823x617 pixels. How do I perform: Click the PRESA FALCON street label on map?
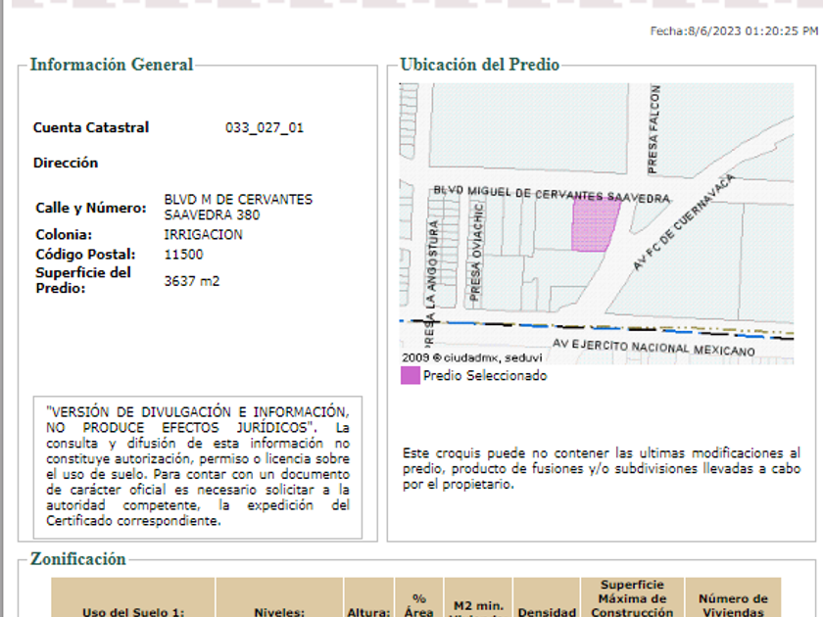[654, 127]
